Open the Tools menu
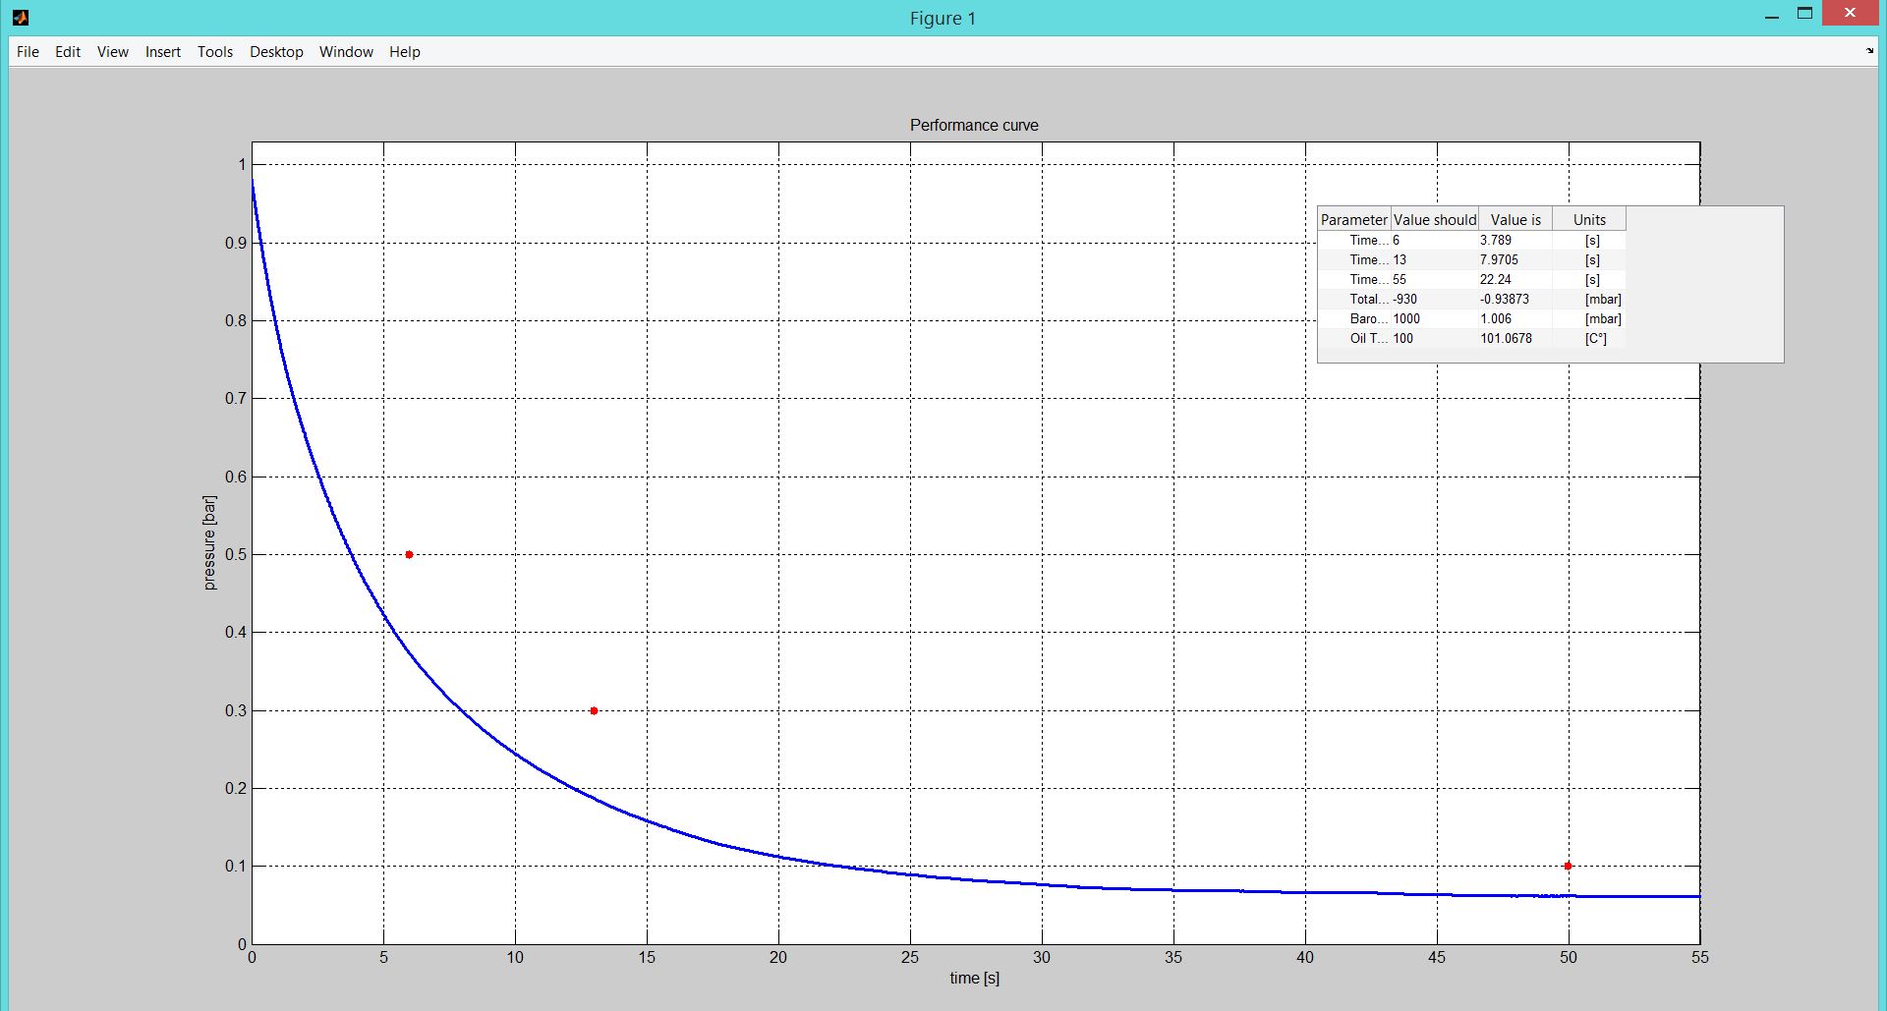This screenshot has width=1887, height=1011. click(215, 52)
